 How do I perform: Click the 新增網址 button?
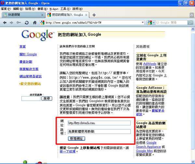coord(76,139)
